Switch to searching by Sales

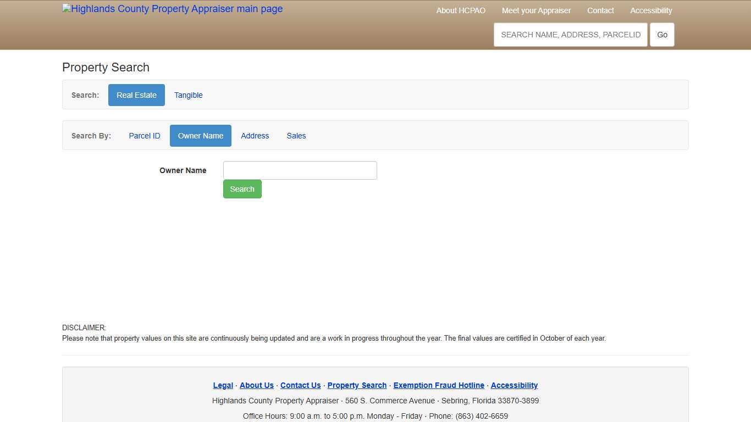coord(296,136)
